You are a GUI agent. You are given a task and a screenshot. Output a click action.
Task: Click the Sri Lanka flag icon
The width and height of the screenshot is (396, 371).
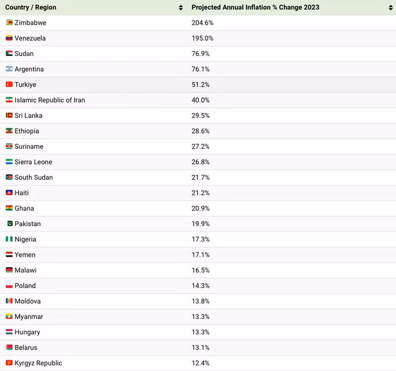pyautogui.click(x=9, y=115)
